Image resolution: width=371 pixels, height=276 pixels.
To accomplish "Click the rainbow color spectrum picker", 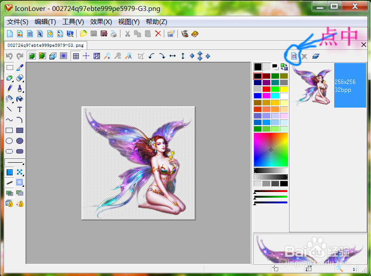I will [271, 150].
